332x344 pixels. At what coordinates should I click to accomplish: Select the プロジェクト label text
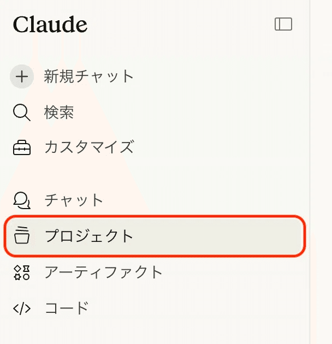click(x=89, y=236)
